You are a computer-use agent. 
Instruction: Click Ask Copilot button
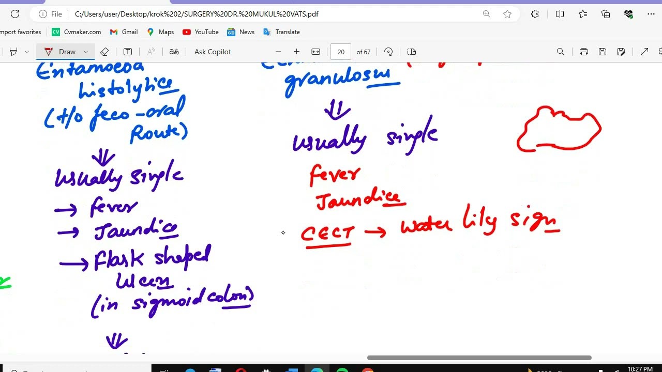[x=213, y=52]
